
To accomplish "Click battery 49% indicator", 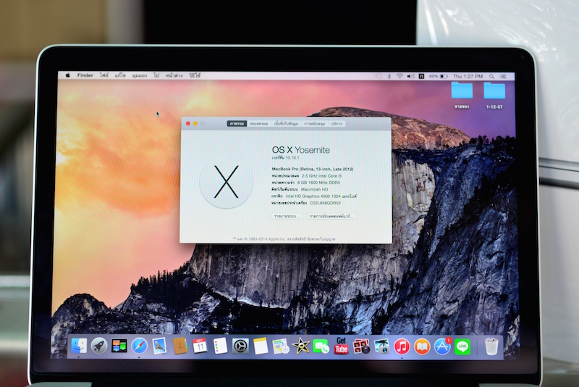I will (x=439, y=76).
